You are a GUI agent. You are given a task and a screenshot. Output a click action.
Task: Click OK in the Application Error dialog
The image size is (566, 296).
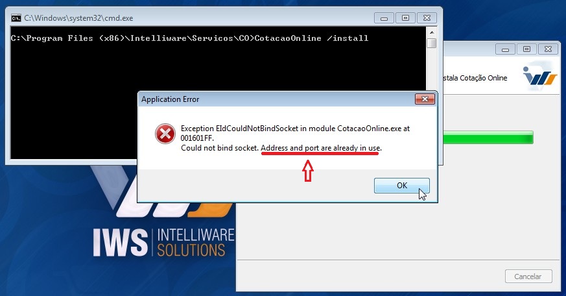[402, 186]
